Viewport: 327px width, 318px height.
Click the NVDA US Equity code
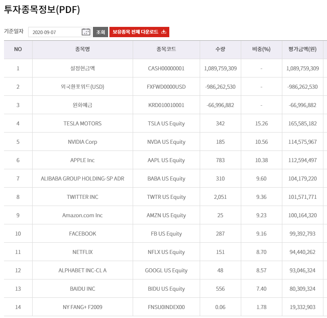(166, 142)
